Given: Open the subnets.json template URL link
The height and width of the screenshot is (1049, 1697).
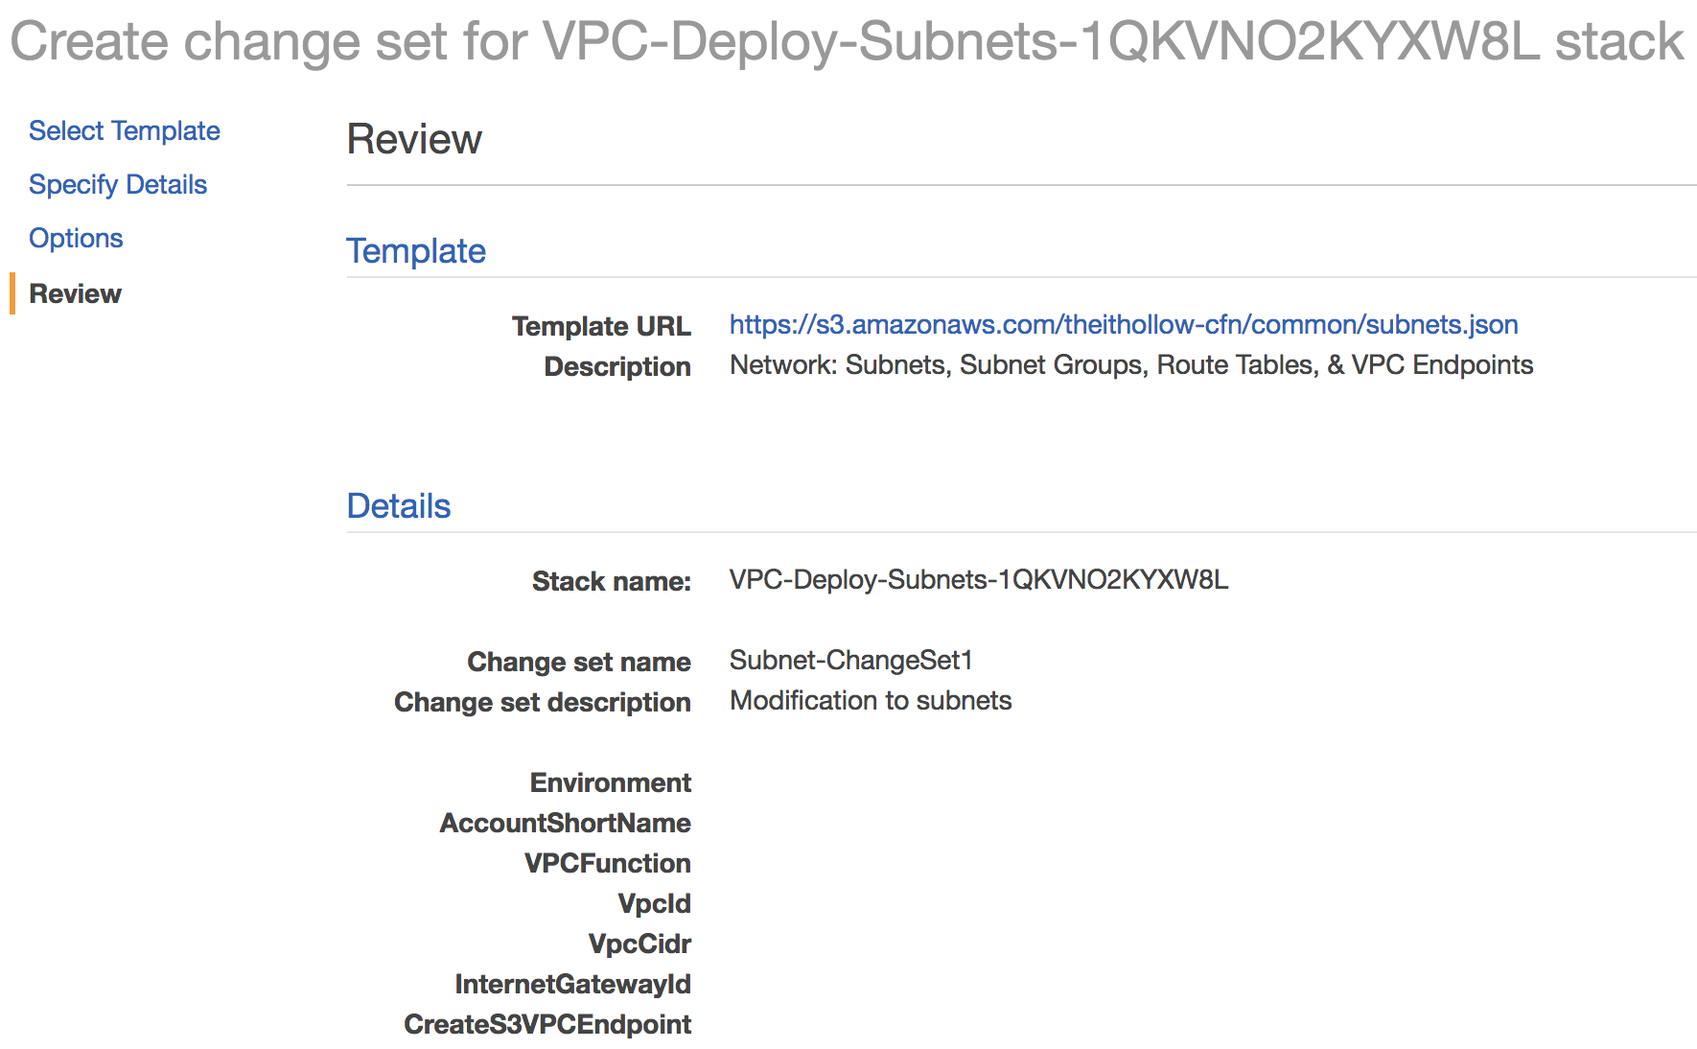Looking at the screenshot, I should 1123,325.
